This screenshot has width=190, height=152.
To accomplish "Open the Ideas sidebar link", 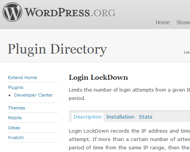I will coord(14,128).
